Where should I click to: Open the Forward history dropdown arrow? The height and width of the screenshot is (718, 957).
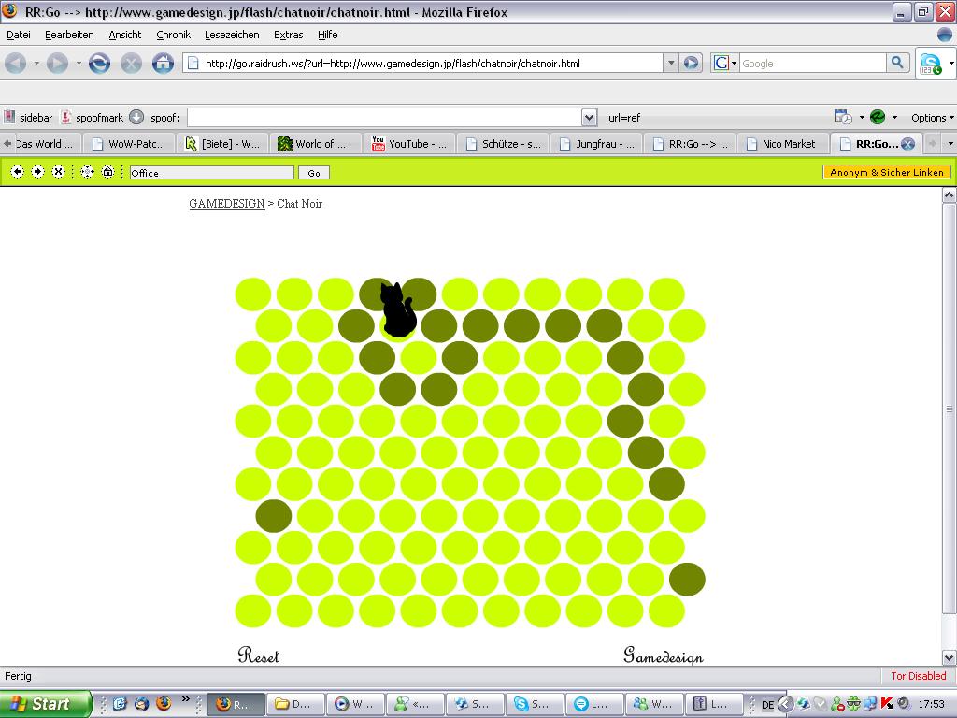(79, 63)
